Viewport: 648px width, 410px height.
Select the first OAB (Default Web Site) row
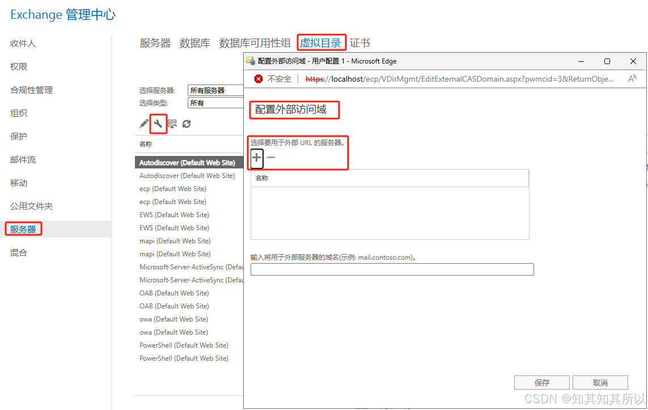189,293
